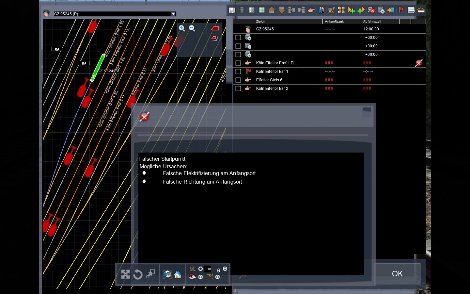Click the trash can delete icon
Viewport: 470px width, 294px height.
242,10
